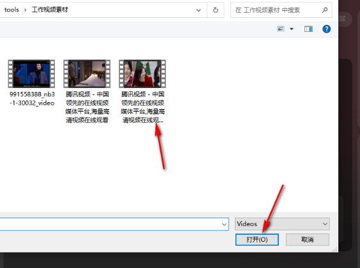
Task: Click 工作视频素材 breadcrumb in address bar
Action: 50,10
